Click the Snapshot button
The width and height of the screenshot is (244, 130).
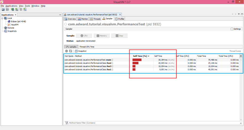pos(80,51)
